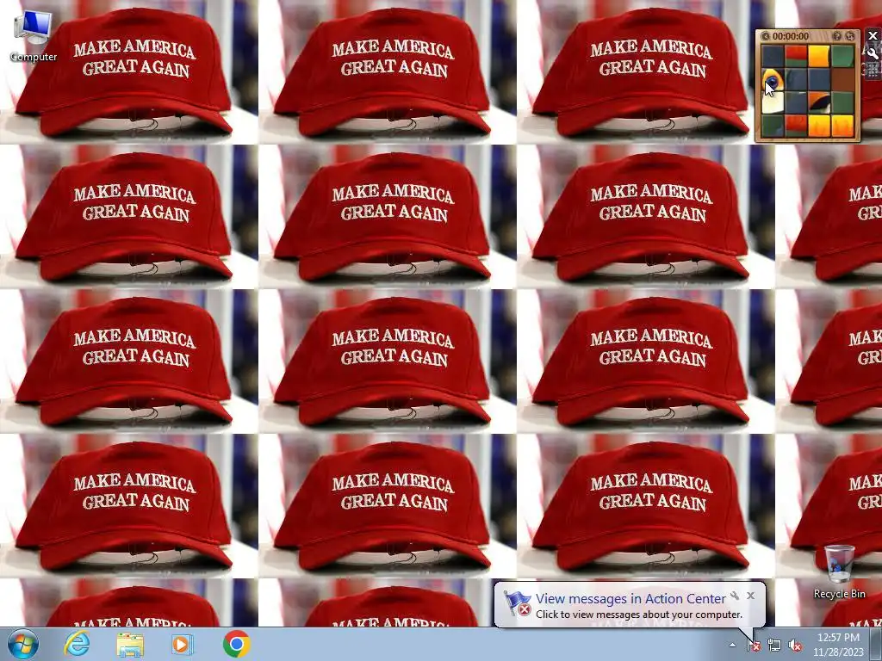Image resolution: width=882 pixels, height=661 pixels.
Task: Click the notification balloon wrench icon
Action: click(x=735, y=596)
